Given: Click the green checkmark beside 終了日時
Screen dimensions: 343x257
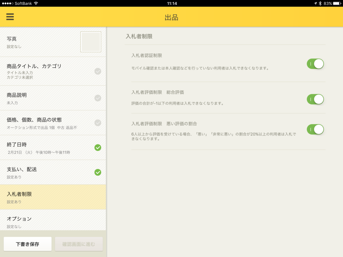Looking at the screenshot, I should 98,148.
